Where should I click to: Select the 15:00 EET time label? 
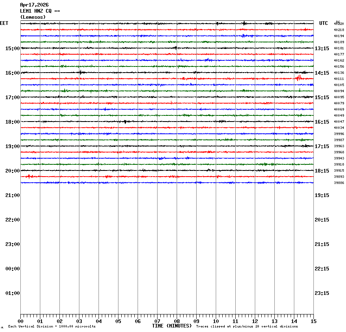(12, 49)
